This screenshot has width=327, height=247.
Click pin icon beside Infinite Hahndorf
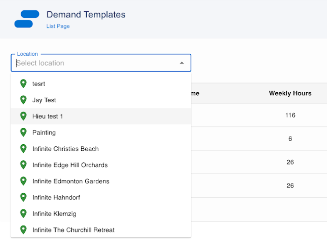tap(23, 197)
